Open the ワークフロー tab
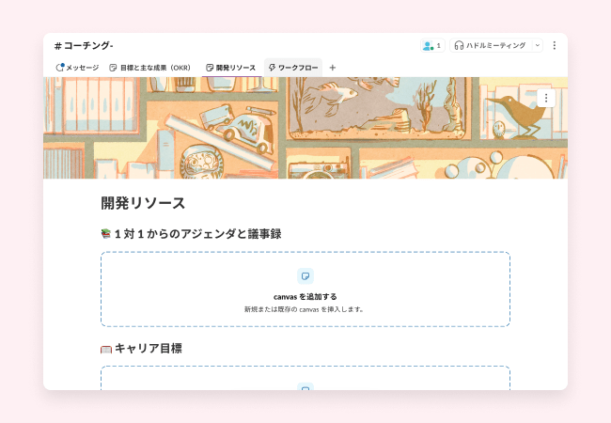The width and height of the screenshot is (611, 423). (293, 68)
